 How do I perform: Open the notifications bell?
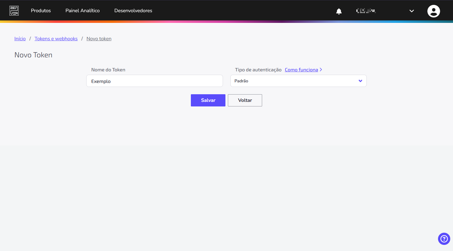[x=339, y=11]
